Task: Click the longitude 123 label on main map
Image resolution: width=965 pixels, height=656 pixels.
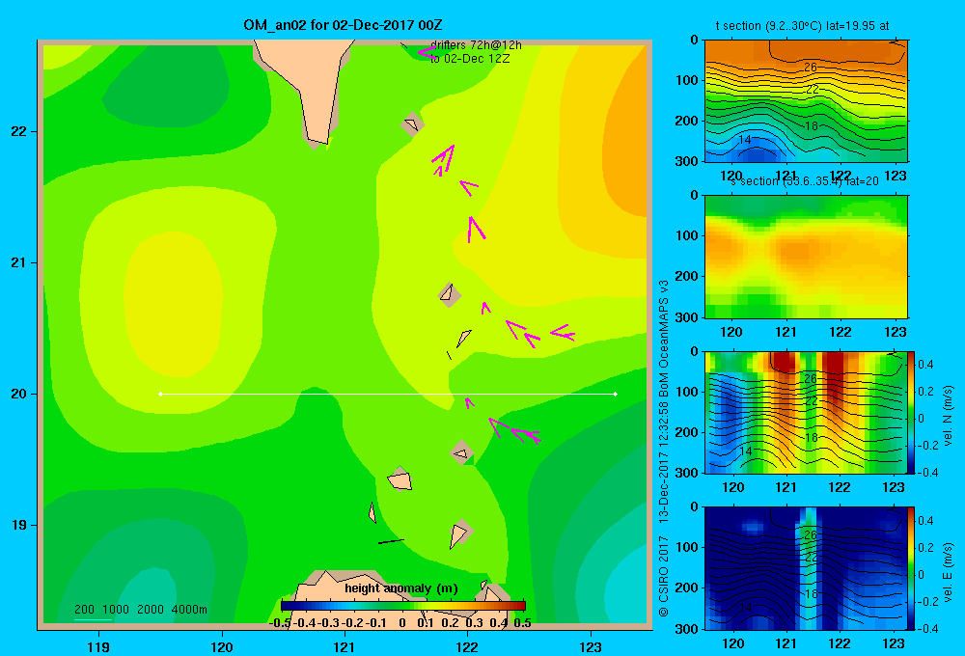Action: 591,646
